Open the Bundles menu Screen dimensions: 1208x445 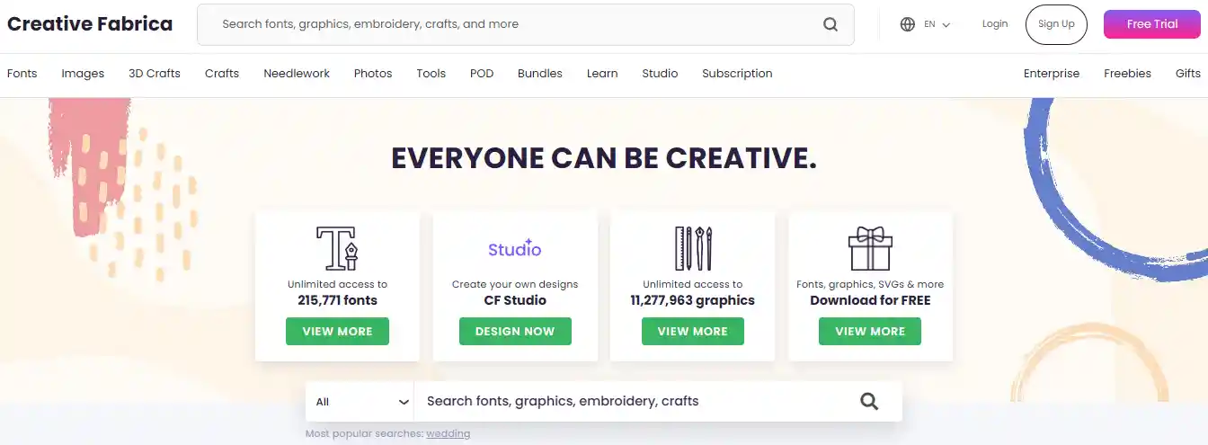[x=540, y=74]
